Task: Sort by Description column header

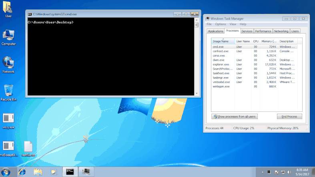Action: (288, 41)
